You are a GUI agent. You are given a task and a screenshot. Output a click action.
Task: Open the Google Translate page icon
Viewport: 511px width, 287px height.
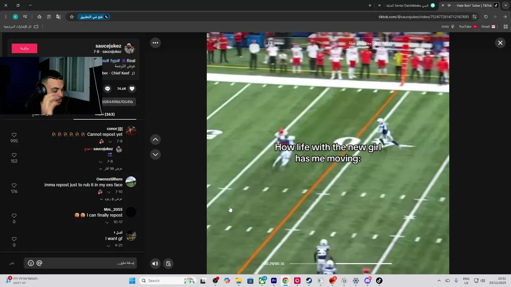[x=59, y=17]
